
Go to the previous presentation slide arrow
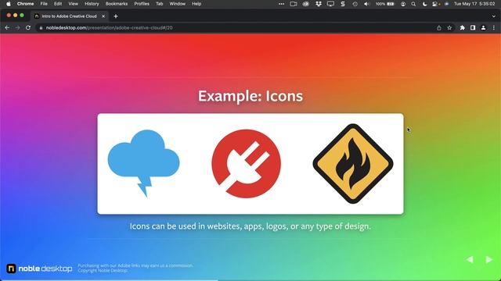pos(470,260)
